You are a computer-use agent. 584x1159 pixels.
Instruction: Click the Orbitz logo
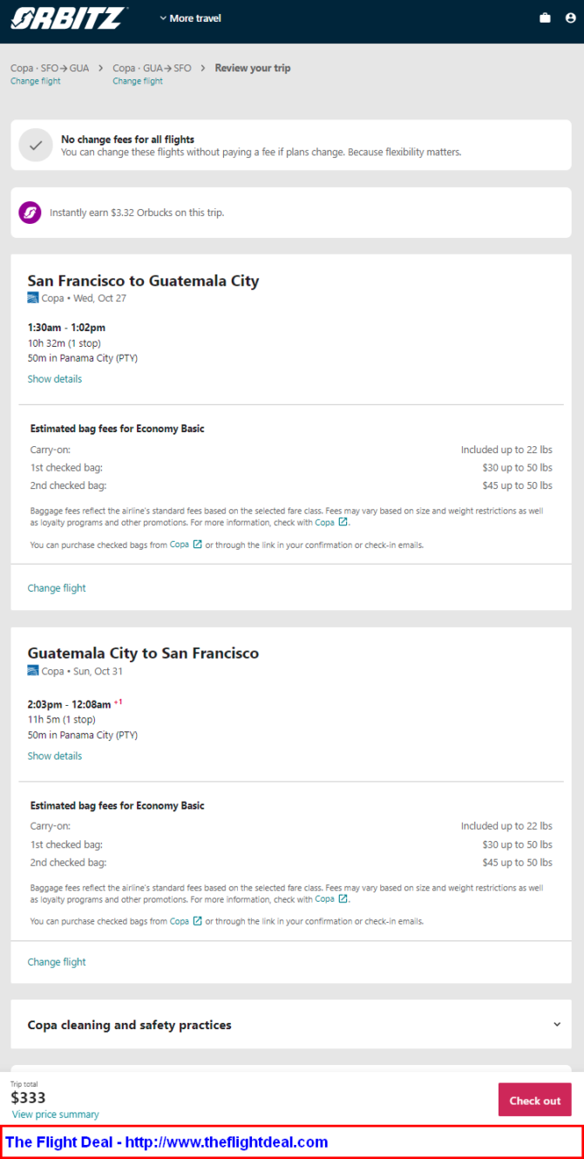(69, 17)
